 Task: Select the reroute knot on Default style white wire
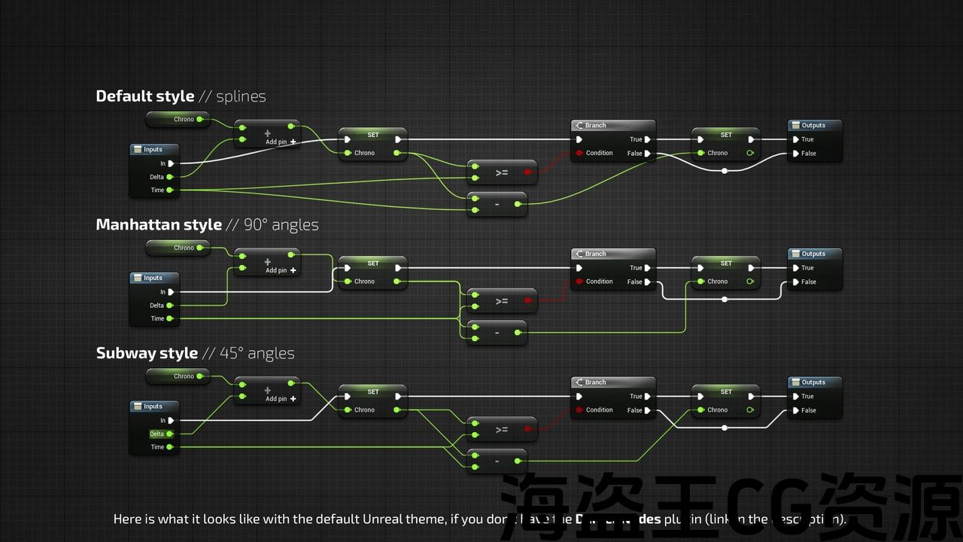point(725,171)
